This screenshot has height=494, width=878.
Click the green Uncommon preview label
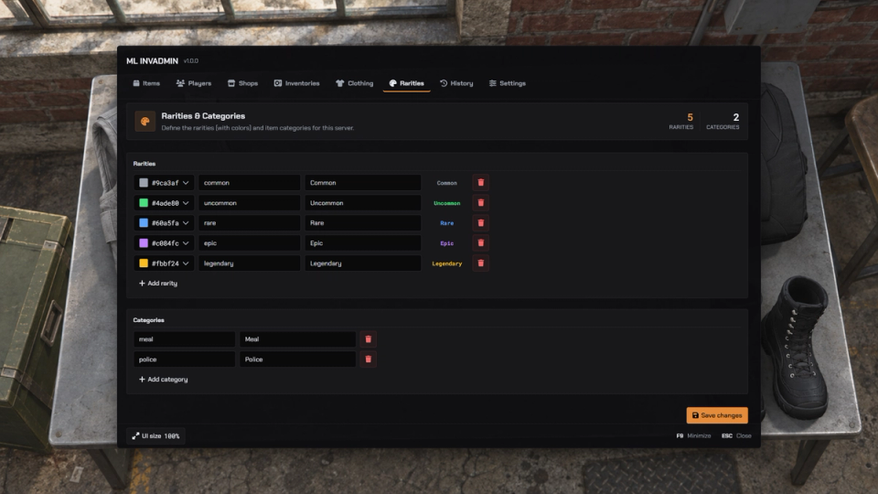click(x=447, y=203)
